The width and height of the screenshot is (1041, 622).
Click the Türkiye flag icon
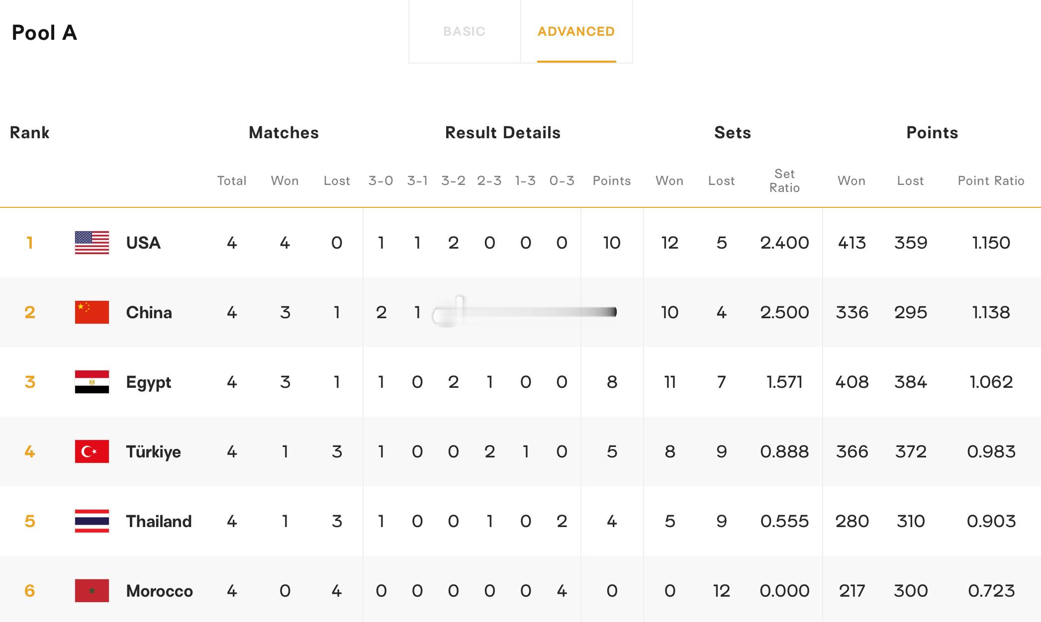pos(92,451)
